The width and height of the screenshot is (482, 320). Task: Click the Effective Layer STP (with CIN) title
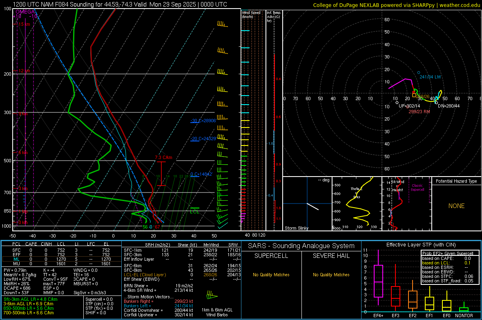pos(421,245)
